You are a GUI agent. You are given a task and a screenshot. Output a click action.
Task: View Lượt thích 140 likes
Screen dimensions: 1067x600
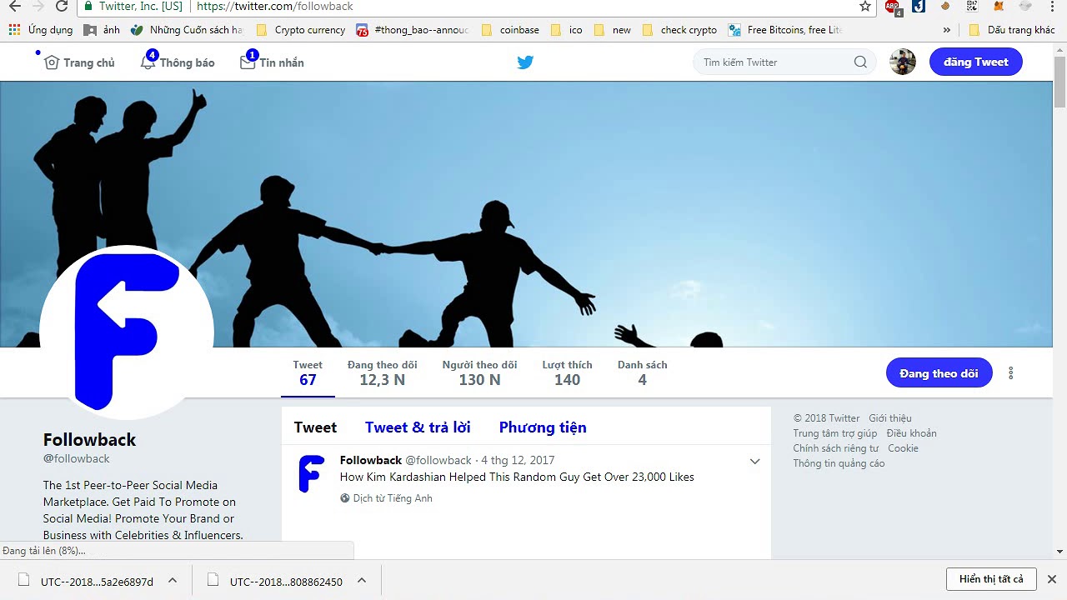[568, 373]
